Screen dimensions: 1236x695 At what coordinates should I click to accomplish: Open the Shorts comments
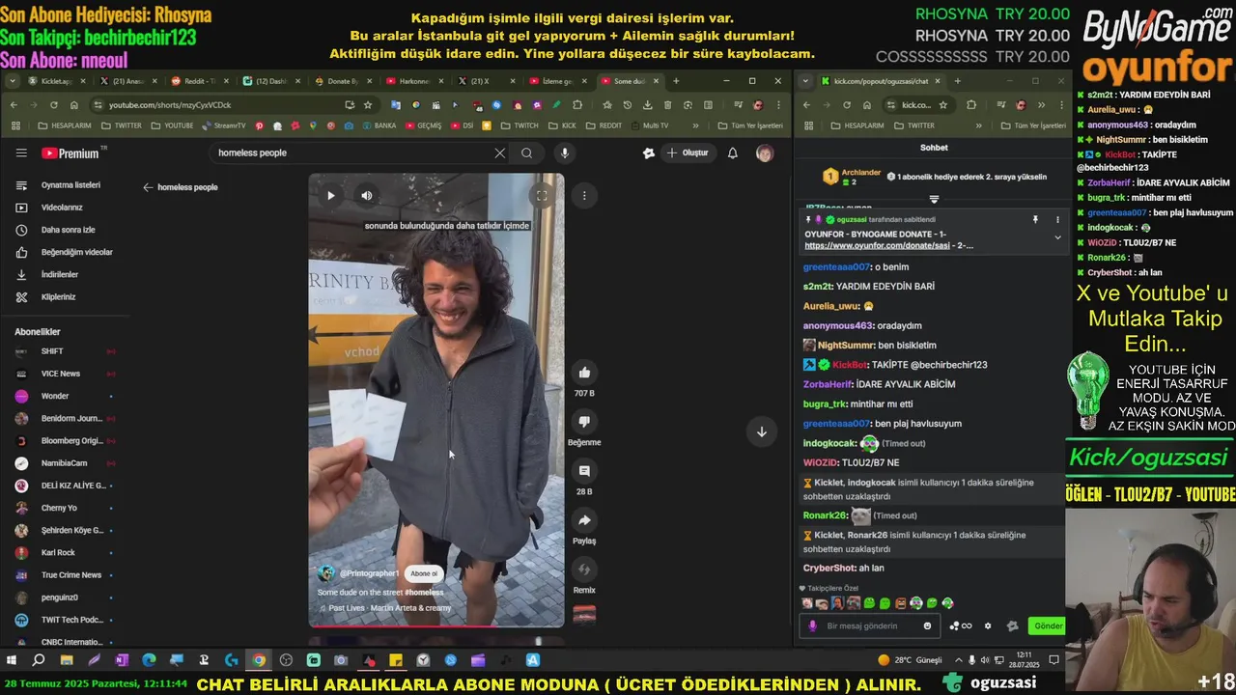coord(584,471)
